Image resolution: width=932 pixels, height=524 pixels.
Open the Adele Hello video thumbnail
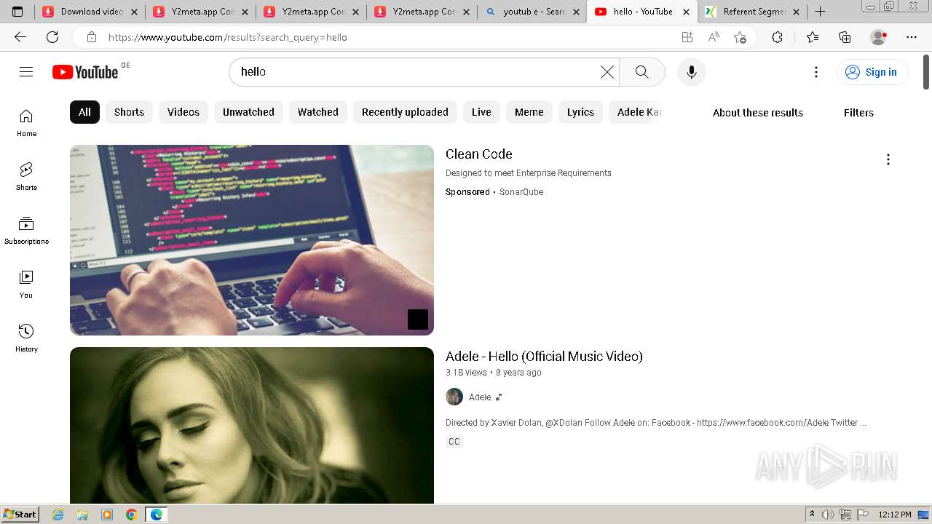click(x=252, y=425)
